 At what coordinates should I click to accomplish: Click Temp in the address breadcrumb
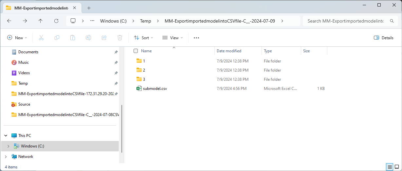[146, 21]
